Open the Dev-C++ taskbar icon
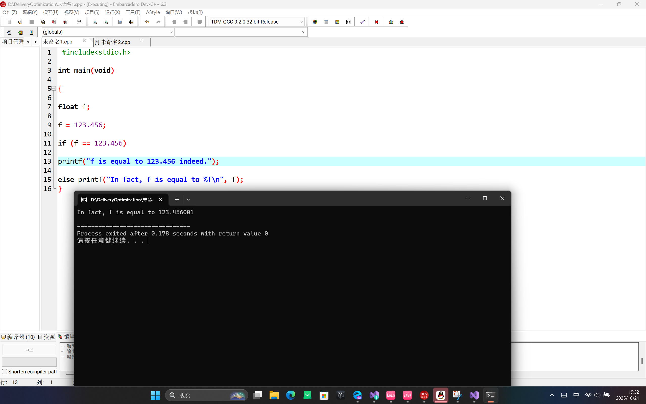This screenshot has width=646, height=404. (x=424, y=395)
